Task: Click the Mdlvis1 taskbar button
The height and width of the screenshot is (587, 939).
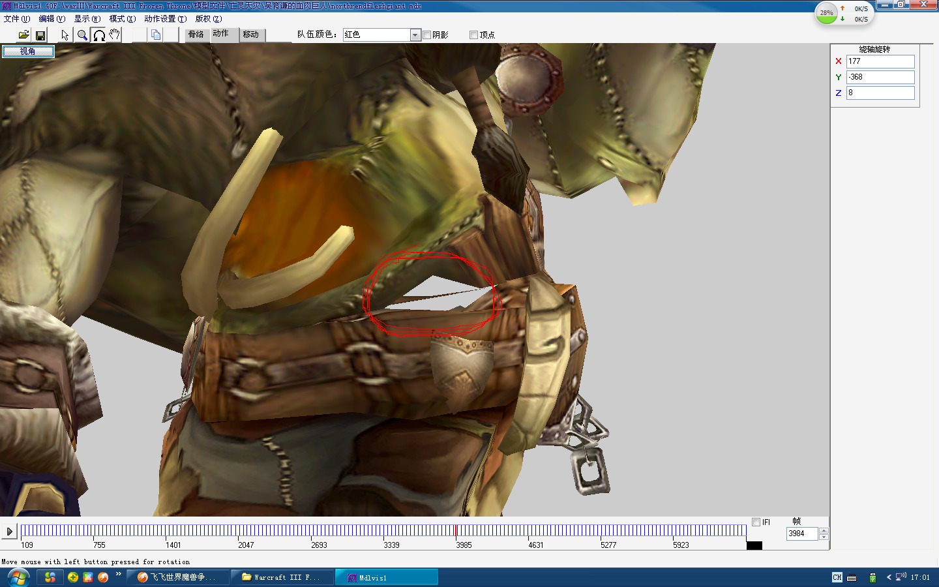Action: (387, 577)
